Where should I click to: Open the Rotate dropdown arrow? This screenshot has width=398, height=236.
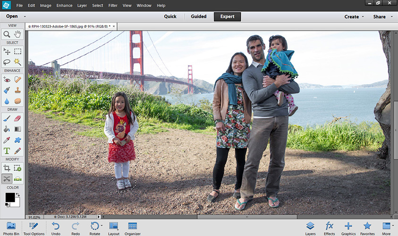click(102, 226)
